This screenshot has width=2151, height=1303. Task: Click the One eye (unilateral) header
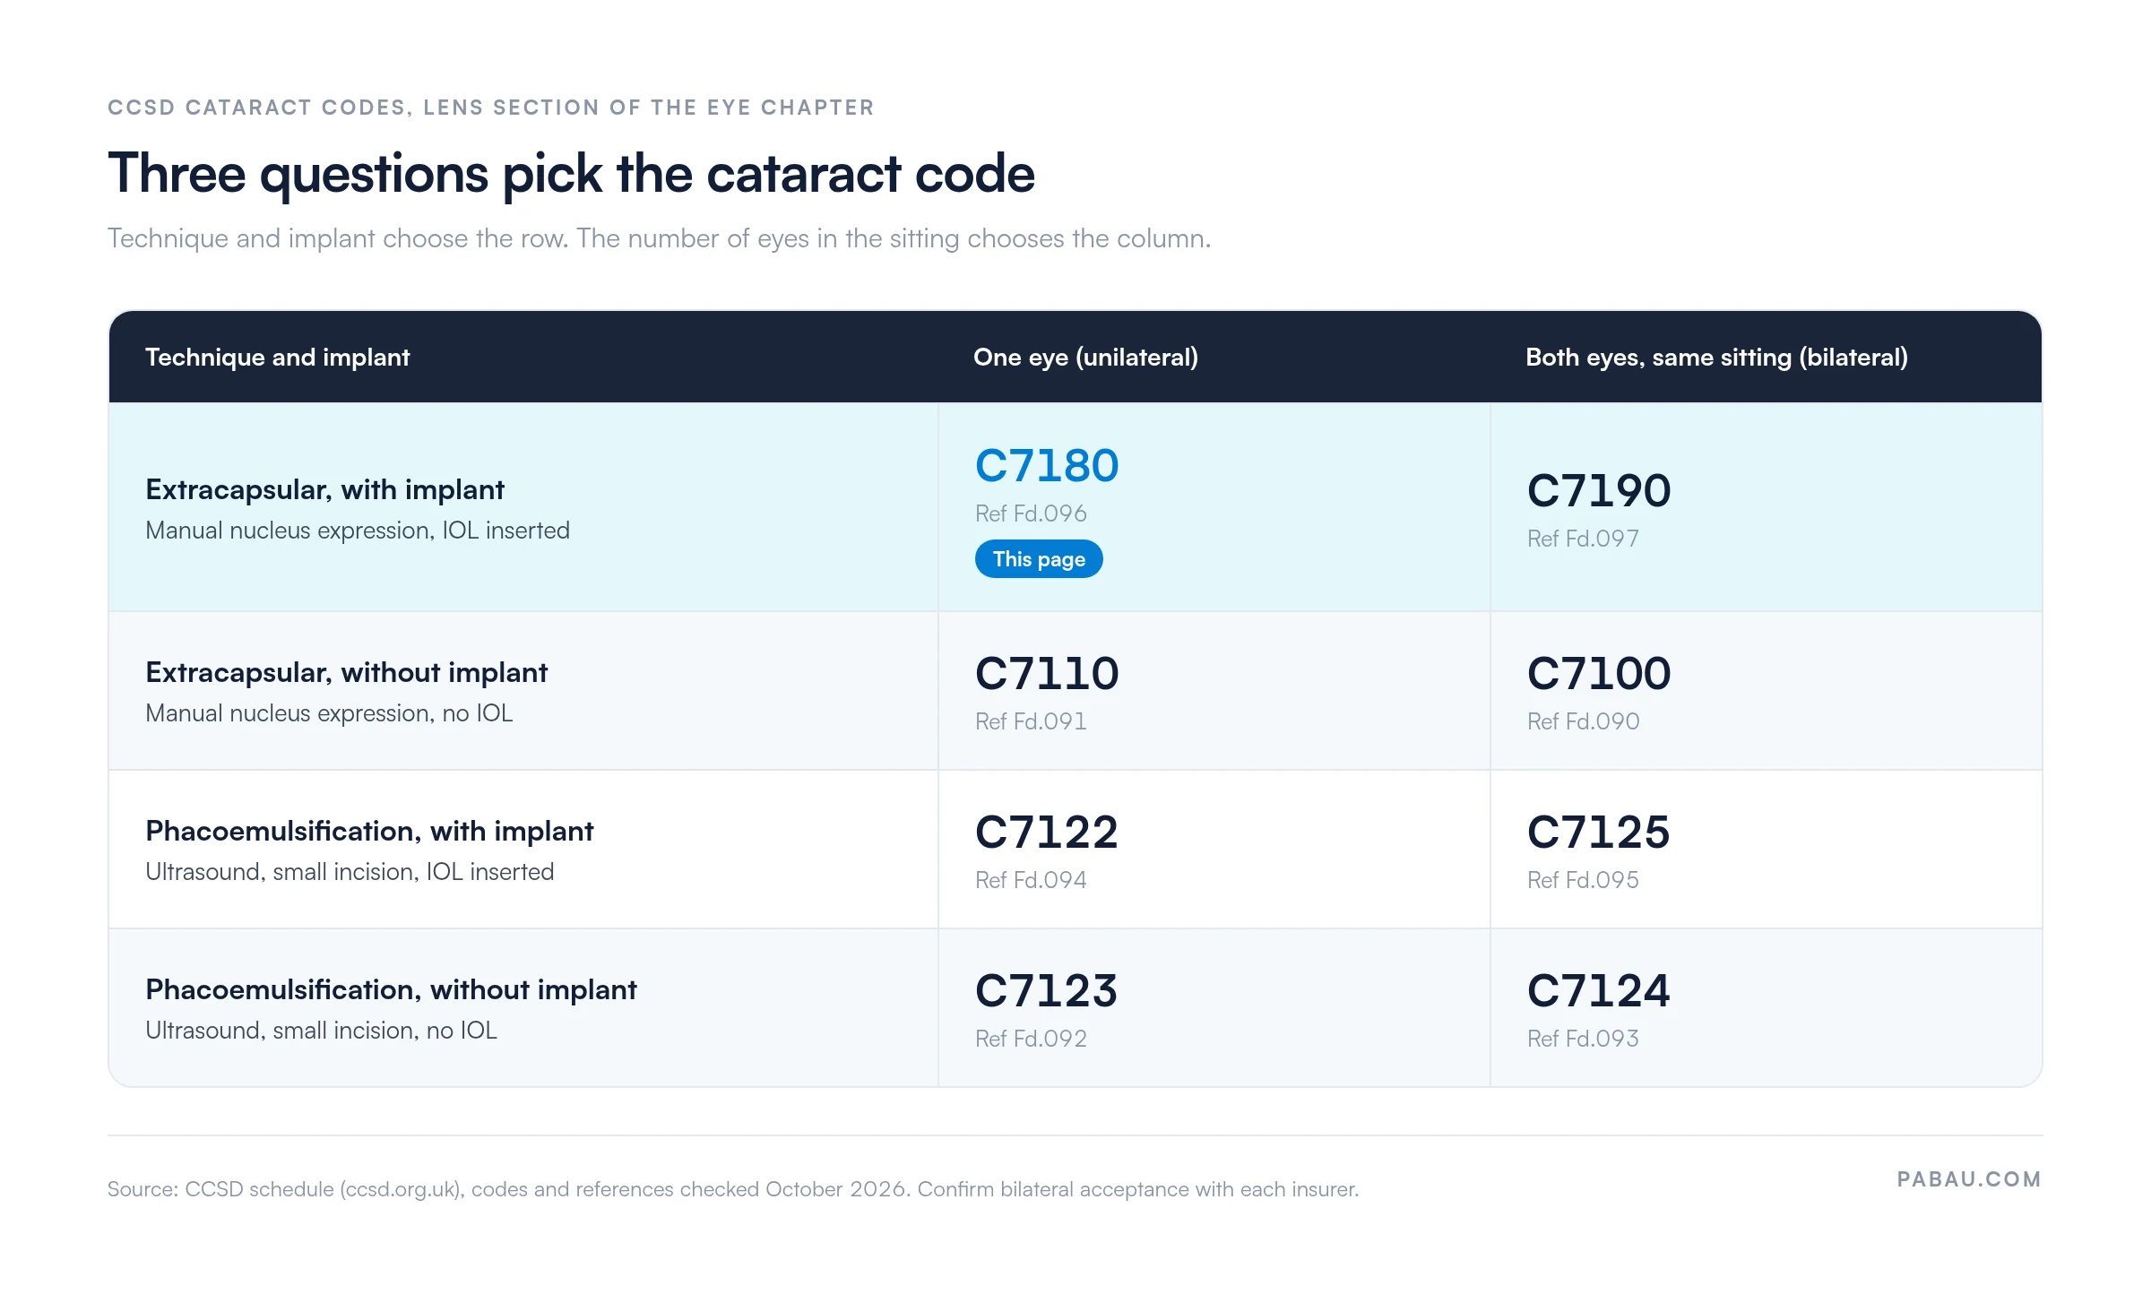click(1085, 358)
